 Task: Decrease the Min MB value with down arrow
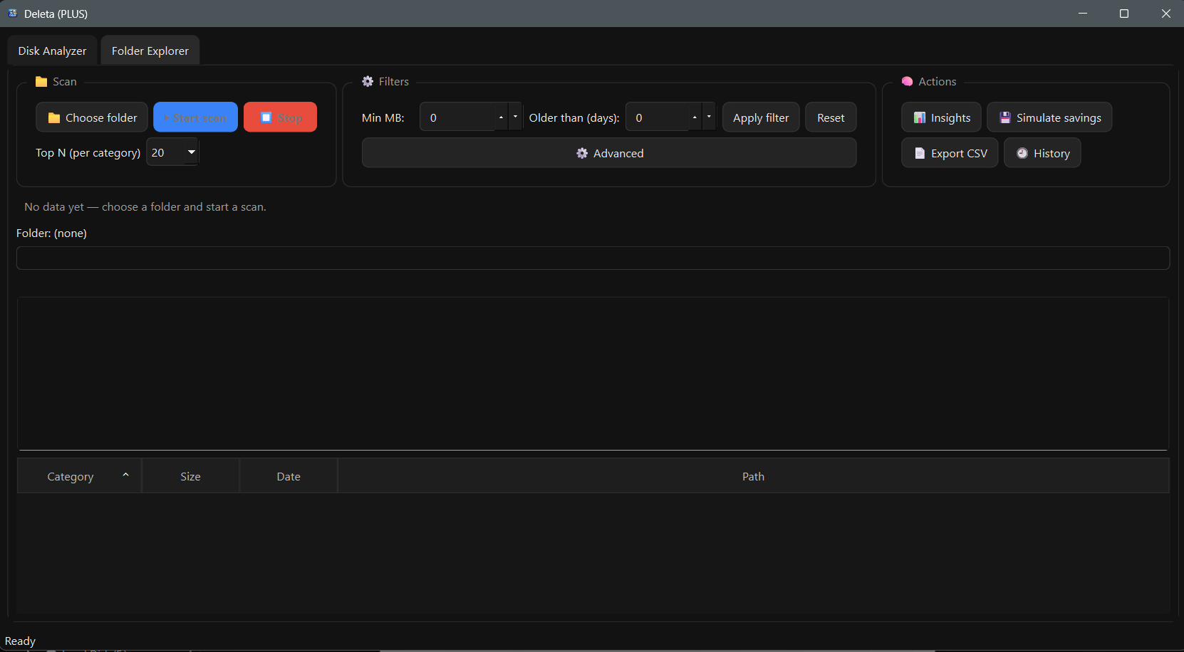pos(515,117)
